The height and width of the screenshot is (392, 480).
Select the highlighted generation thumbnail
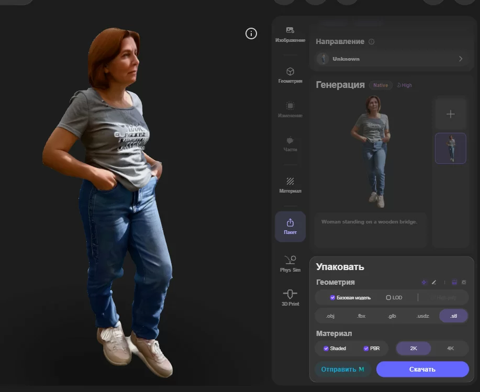tap(450, 148)
